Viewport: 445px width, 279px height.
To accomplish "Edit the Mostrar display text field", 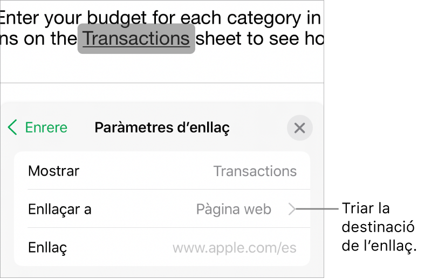I will click(x=255, y=171).
